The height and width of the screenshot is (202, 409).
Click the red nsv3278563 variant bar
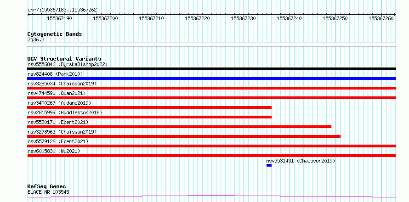[184, 136]
